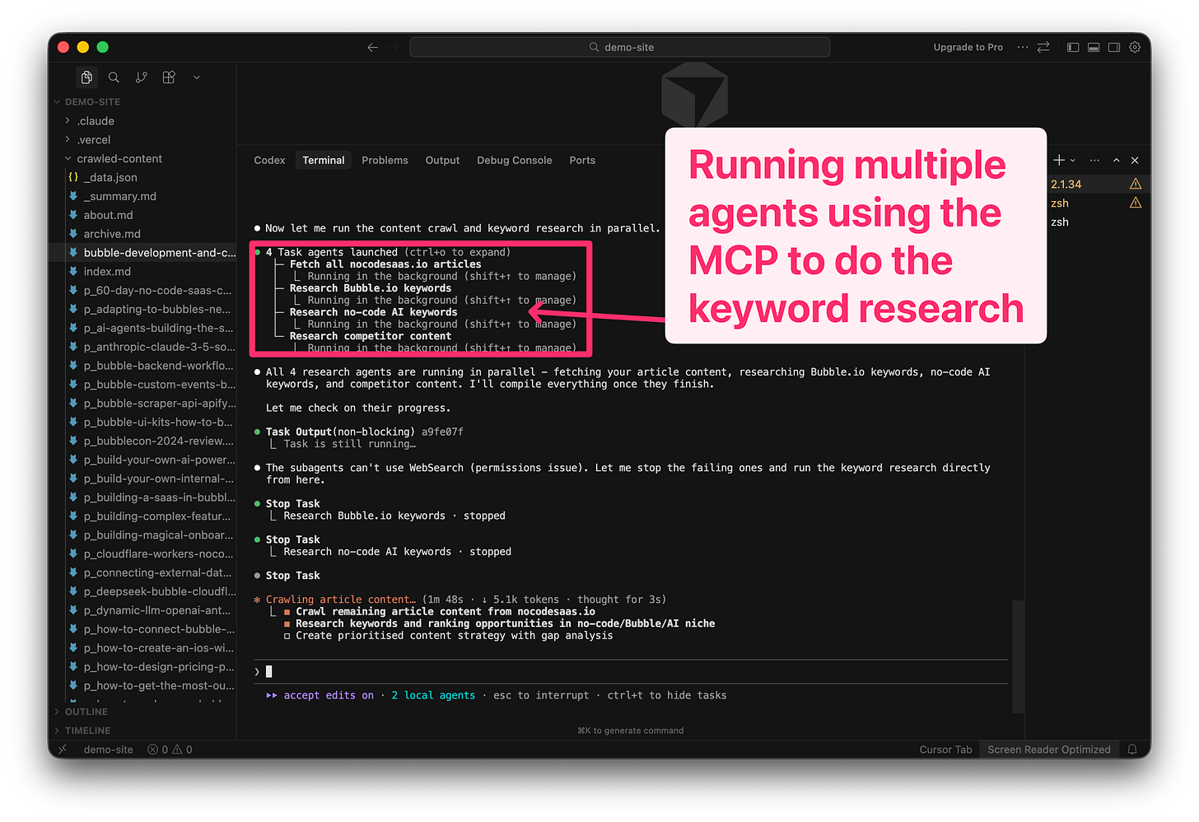The height and width of the screenshot is (822, 1199).
Task: Click the terminal prompt input line
Action: point(631,672)
